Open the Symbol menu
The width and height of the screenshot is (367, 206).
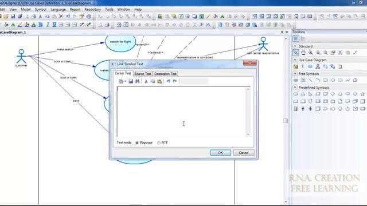tap(41, 10)
